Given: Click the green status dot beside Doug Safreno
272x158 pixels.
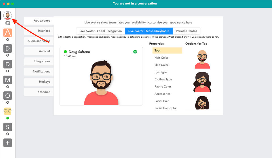Looking at the screenshot, I should point(65,52).
